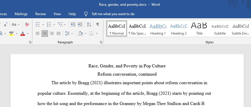The width and height of the screenshot is (251, 107).
Task: Click the Numbering list icon
Action: point(49,25)
